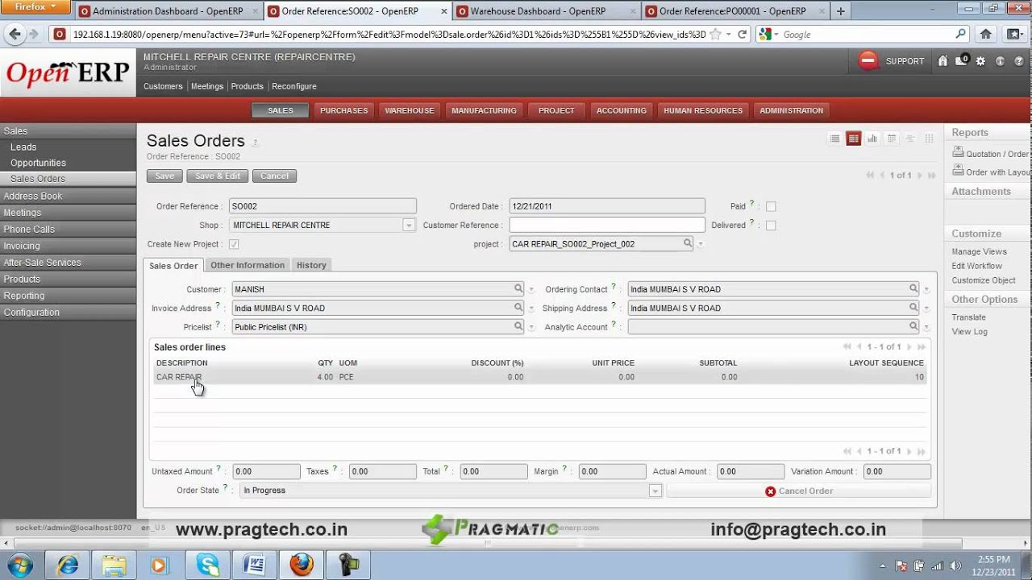This screenshot has width=1032, height=580.
Task: Click search icon in Invoice Address field
Action: click(518, 308)
